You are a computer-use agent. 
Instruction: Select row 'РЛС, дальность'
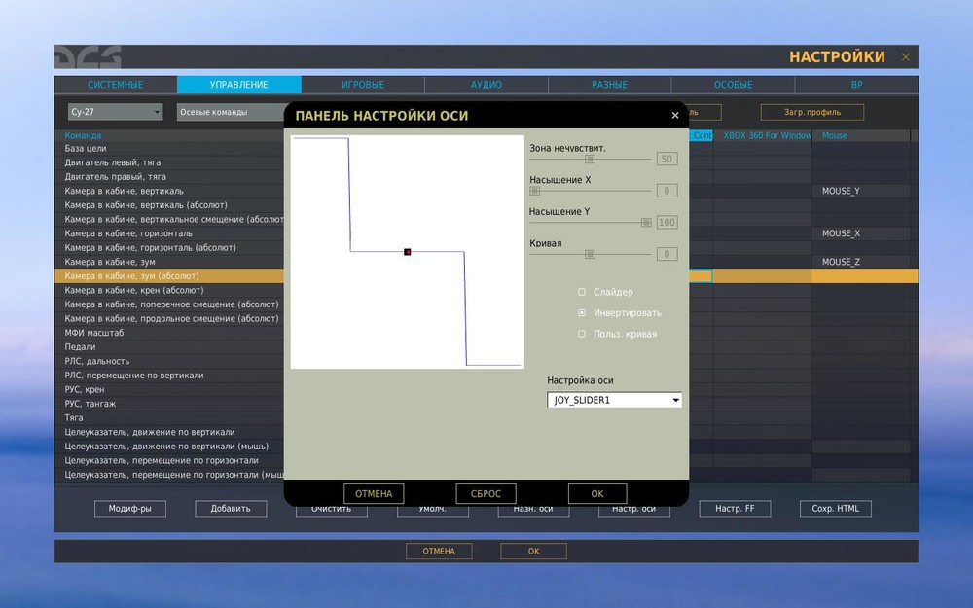pyautogui.click(x=168, y=361)
